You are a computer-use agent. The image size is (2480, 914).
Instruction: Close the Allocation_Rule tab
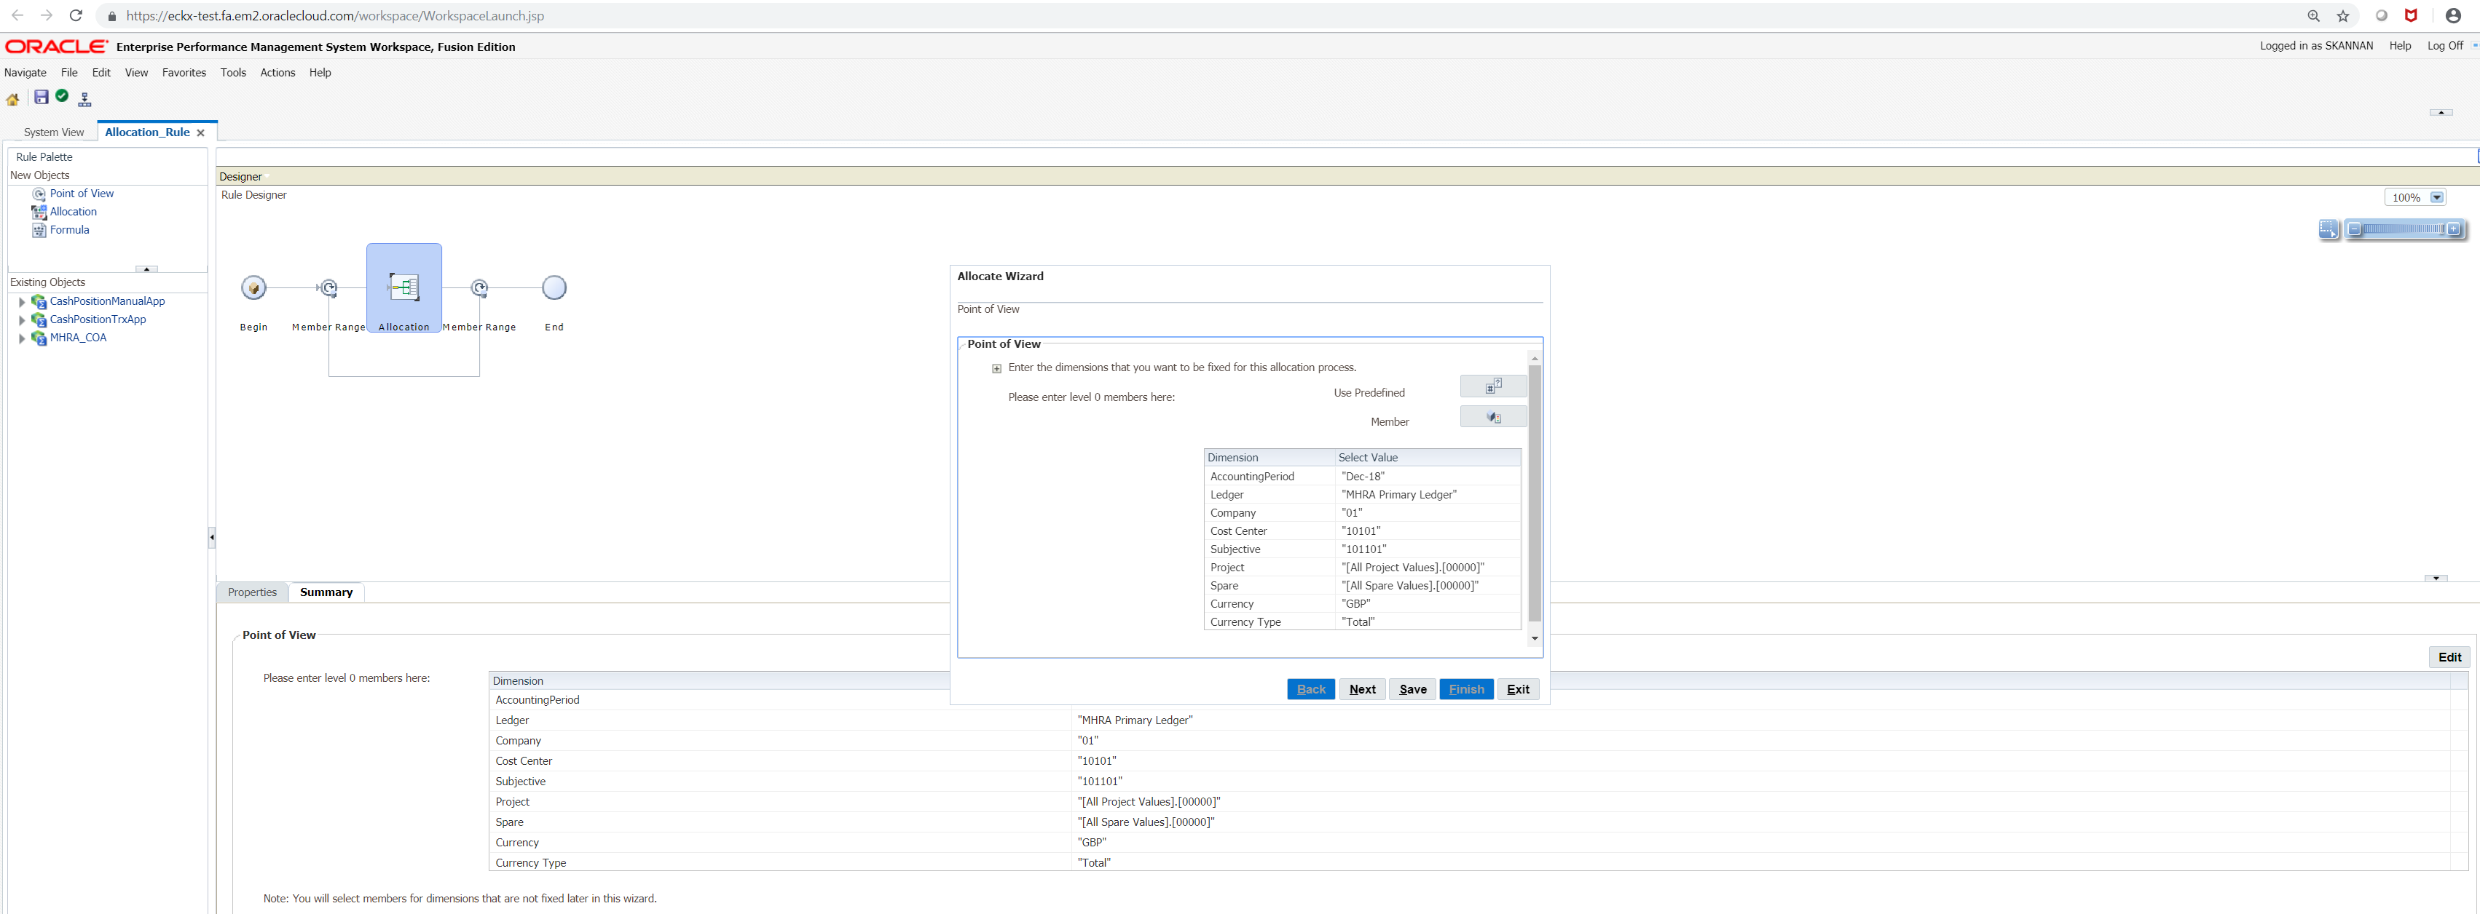click(x=200, y=132)
